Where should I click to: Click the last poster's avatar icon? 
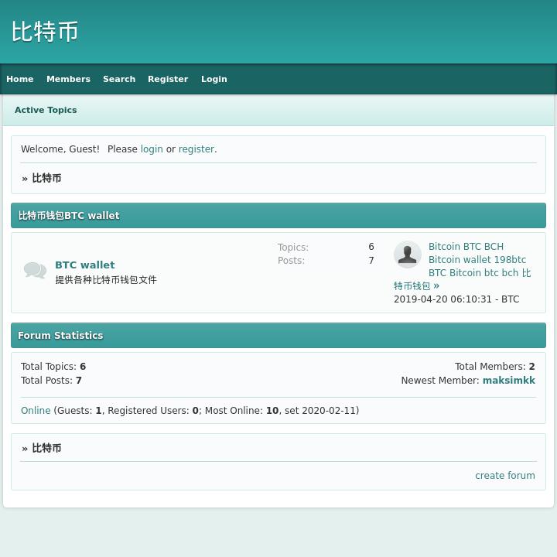[408, 255]
